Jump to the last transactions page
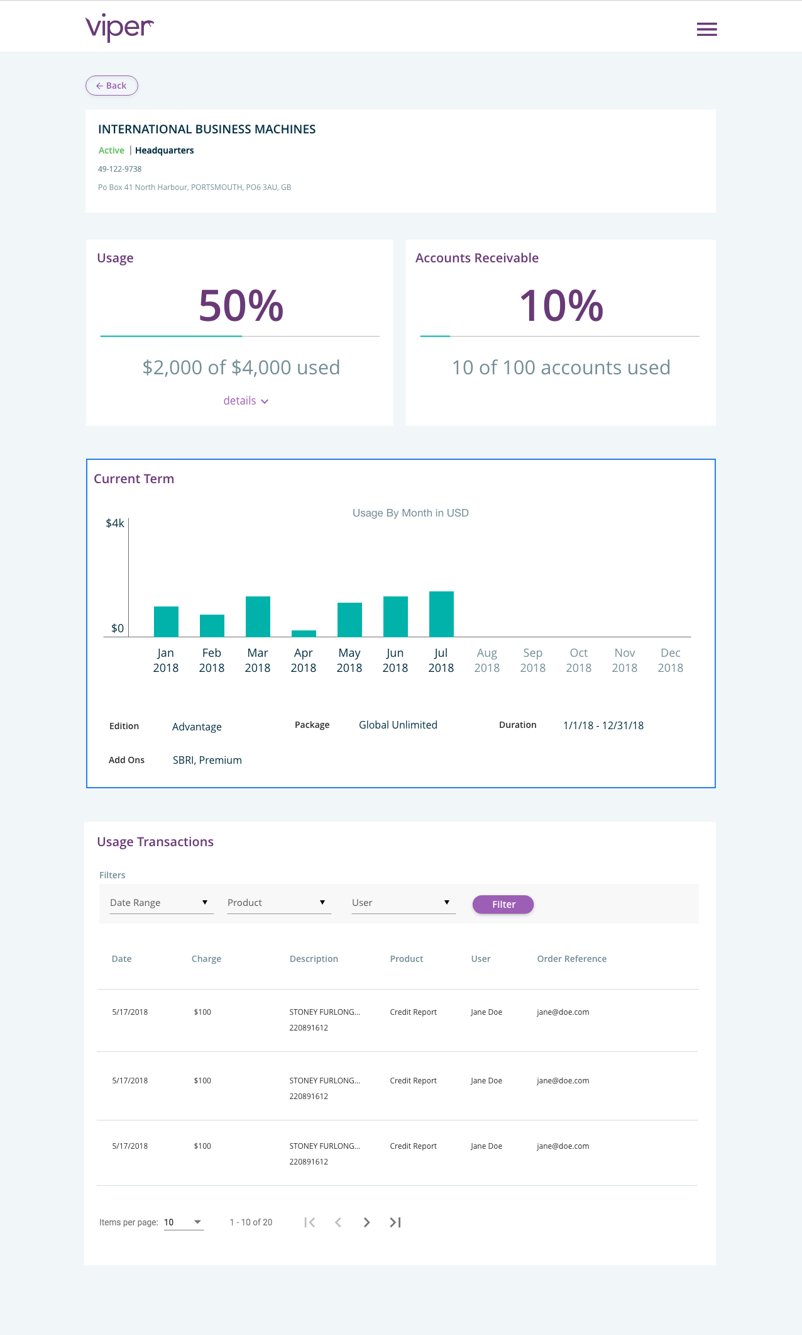Viewport: 802px width, 1335px height. tap(395, 1222)
